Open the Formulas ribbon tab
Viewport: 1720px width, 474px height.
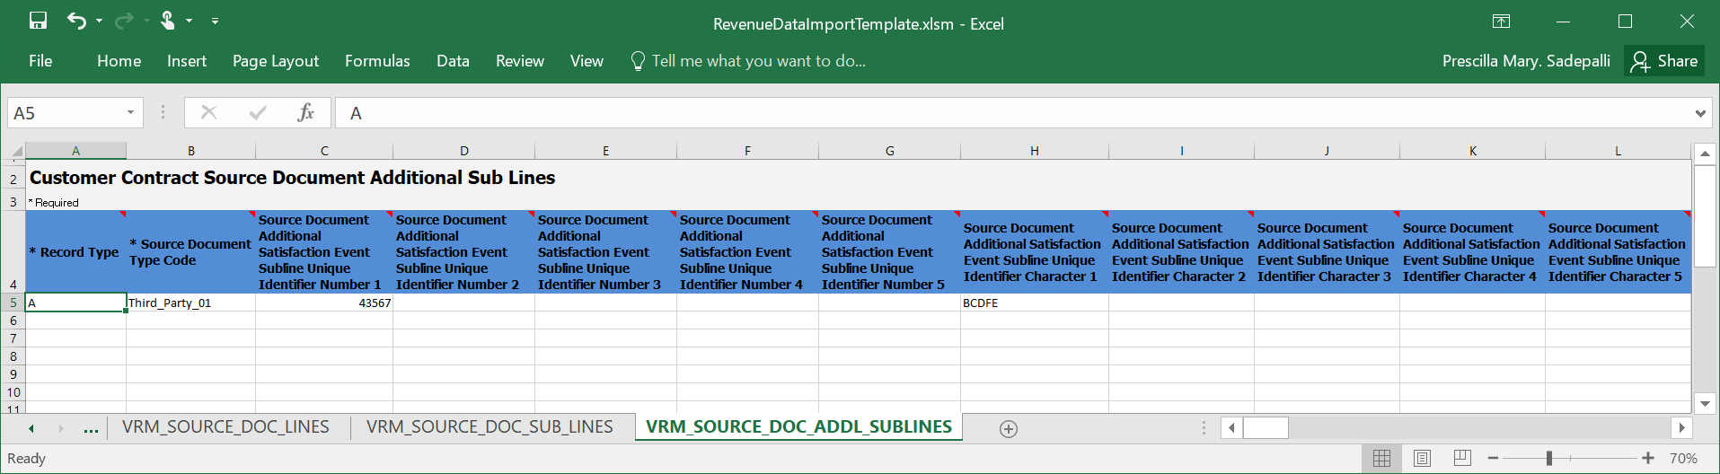point(377,61)
